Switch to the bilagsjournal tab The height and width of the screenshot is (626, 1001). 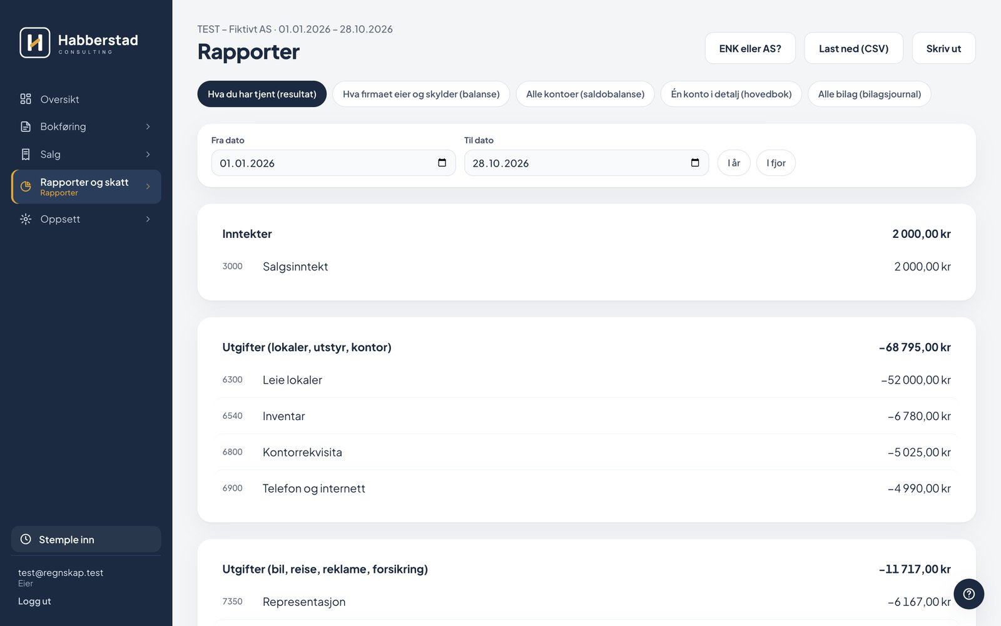[x=870, y=94]
